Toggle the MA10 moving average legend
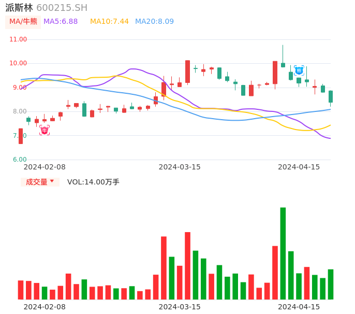The width and height of the screenshot is (355, 314). tap(109, 22)
